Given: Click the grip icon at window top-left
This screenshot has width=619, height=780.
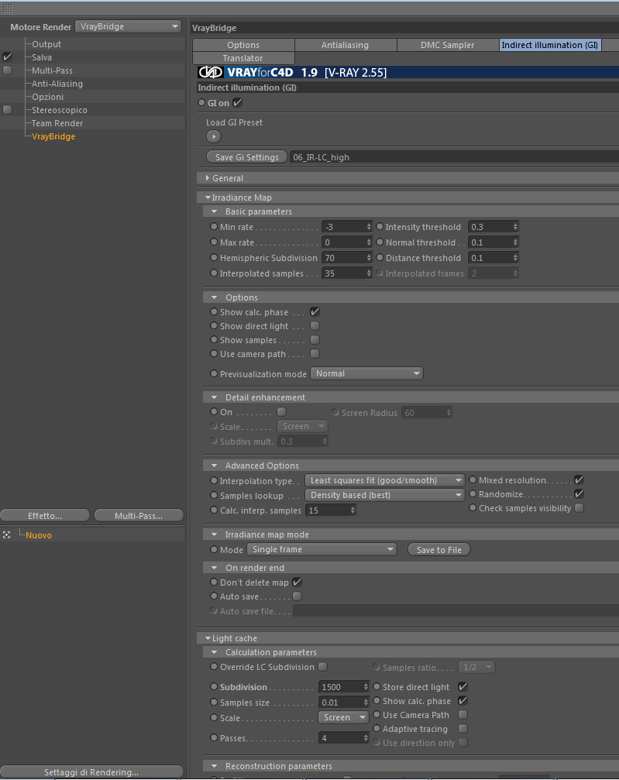Looking at the screenshot, I should point(8,9).
